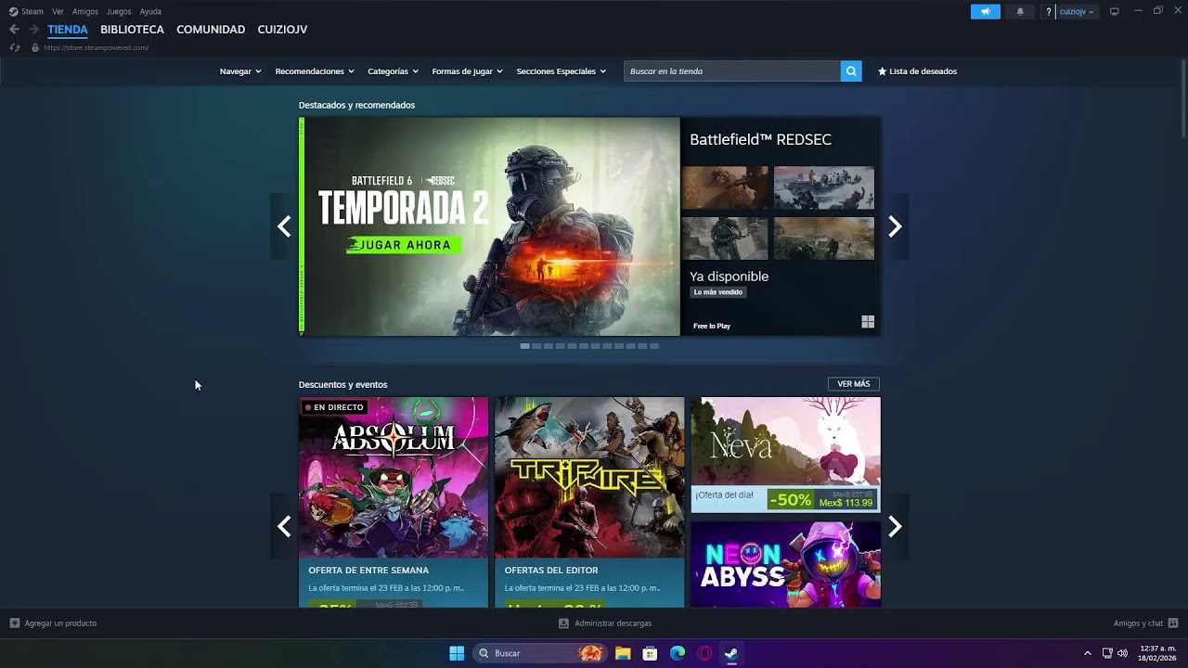This screenshot has width=1188, height=668.
Task: Open the Neon Abyss card
Action: (785, 564)
